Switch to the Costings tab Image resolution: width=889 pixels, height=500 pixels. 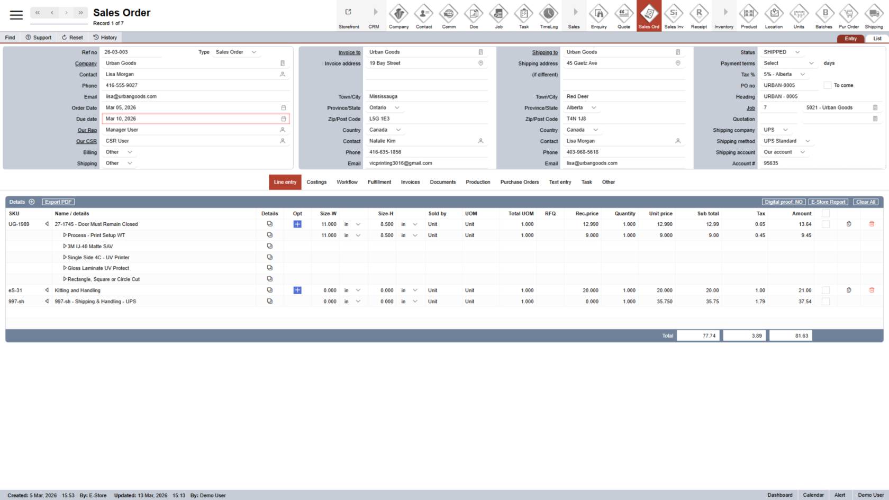tap(316, 182)
